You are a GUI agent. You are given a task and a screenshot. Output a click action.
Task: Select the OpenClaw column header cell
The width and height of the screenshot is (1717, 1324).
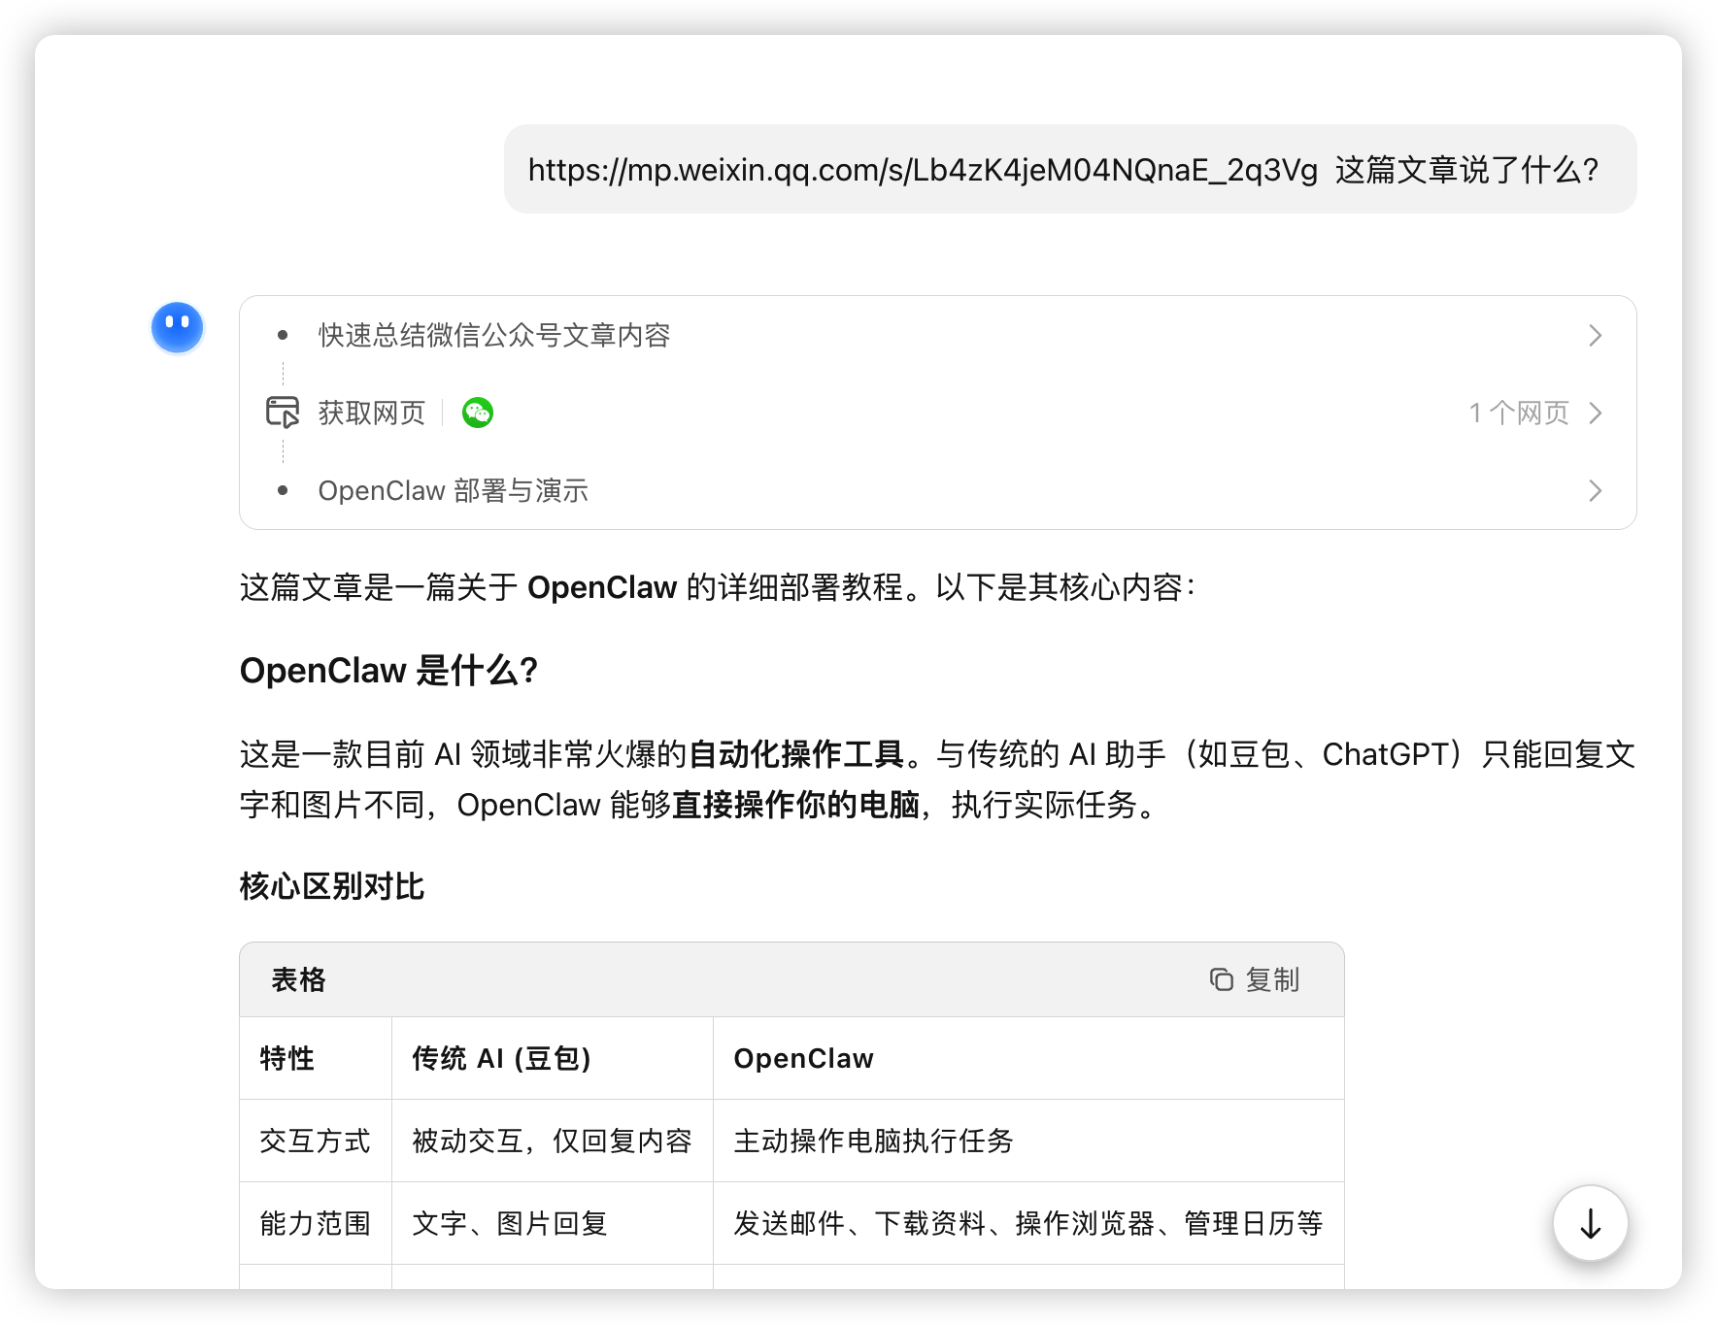tap(1028, 1058)
